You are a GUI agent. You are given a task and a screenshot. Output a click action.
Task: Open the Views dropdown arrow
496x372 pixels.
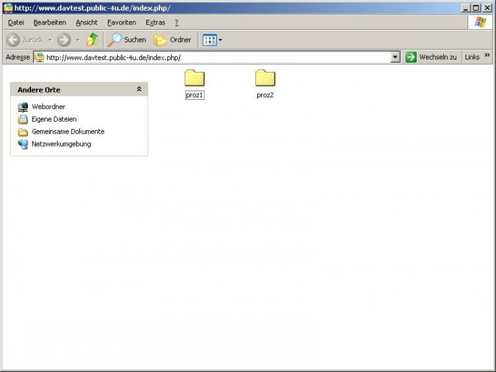coord(221,40)
